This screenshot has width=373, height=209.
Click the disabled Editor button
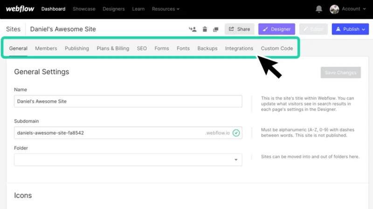pyautogui.click(x=313, y=29)
